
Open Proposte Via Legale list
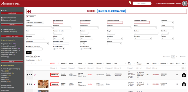pyautogui.click(x=9, y=53)
